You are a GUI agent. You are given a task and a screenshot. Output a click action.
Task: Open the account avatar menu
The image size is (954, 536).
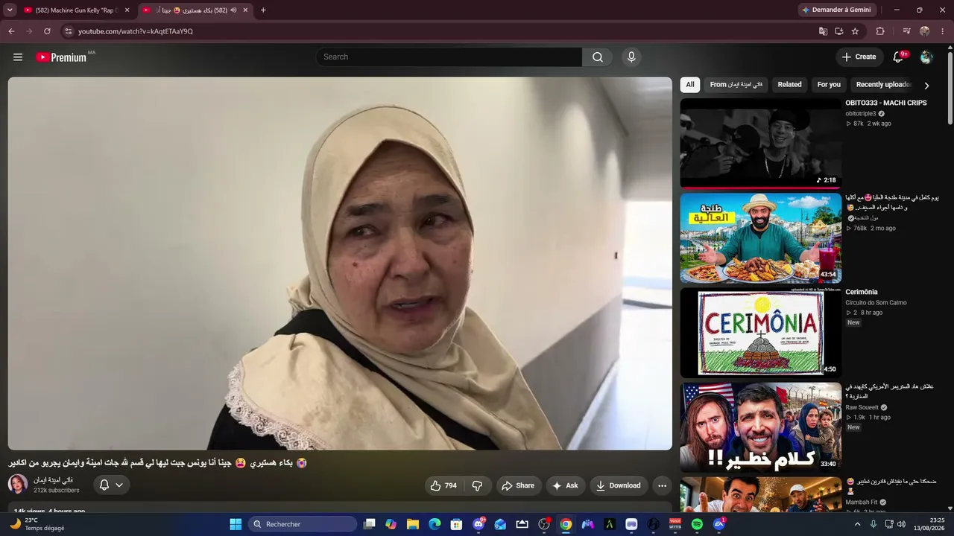pyautogui.click(x=926, y=57)
